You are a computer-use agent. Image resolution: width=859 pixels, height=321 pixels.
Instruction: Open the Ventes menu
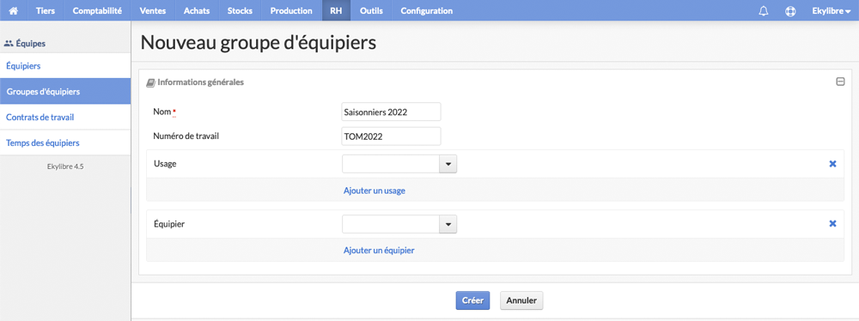152,10
